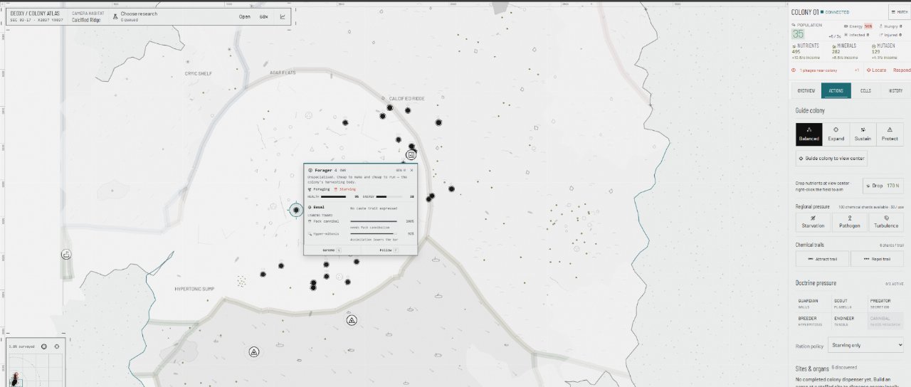
Task: Drop 170 N nutrients button
Action: coord(883,186)
